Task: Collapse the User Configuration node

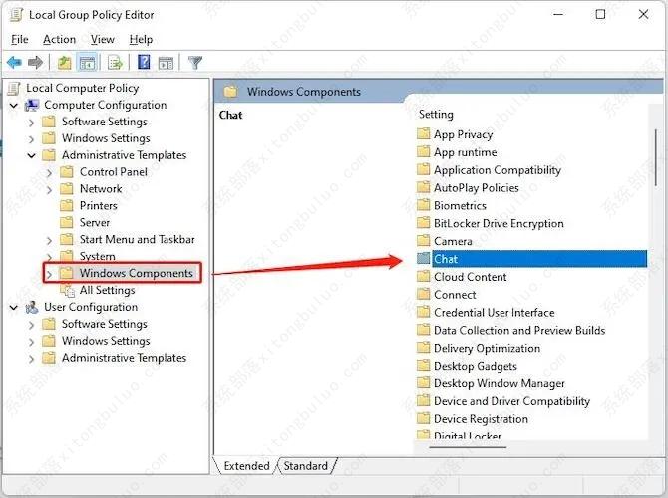Action: coord(14,308)
